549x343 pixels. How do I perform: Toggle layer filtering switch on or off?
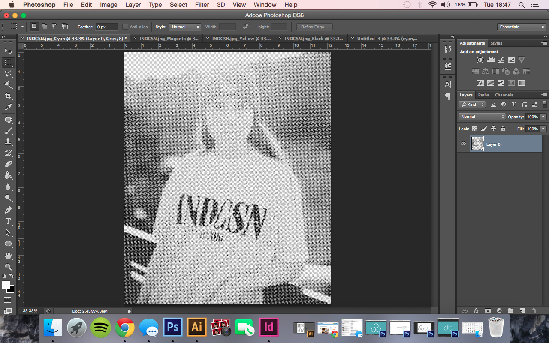(545, 104)
